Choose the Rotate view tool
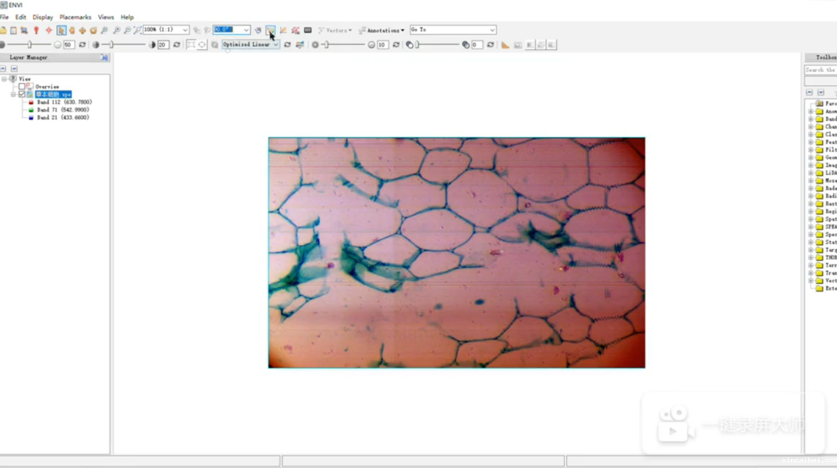Screen dimensions: 837x468 coord(93,30)
